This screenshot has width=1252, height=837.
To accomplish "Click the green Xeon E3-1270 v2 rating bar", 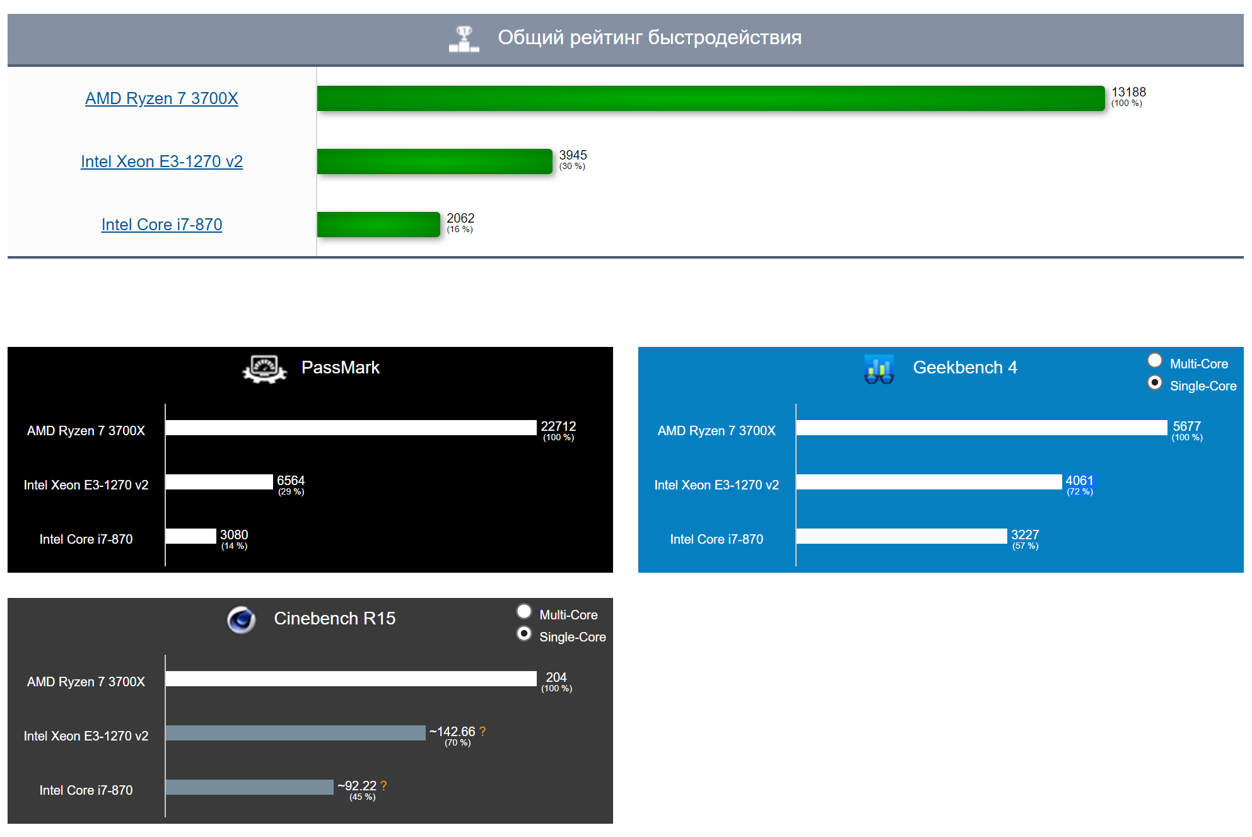I will click(x=434, y=161).
